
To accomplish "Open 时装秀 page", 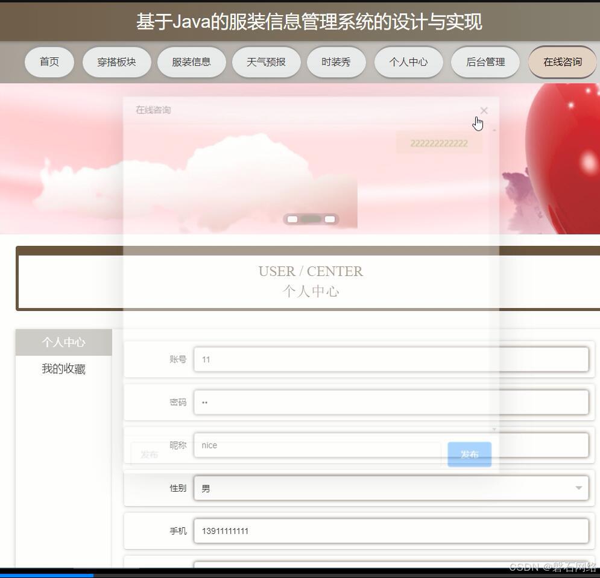I will [x=336, y=62].
